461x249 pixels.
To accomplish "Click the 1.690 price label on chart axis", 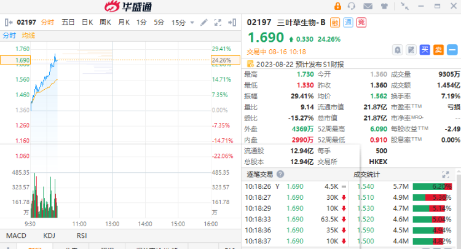I will [15, 60].
